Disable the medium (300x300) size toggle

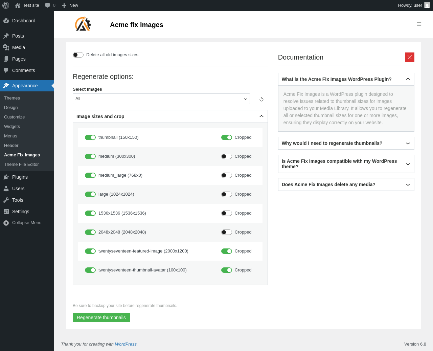pos(90,156)
